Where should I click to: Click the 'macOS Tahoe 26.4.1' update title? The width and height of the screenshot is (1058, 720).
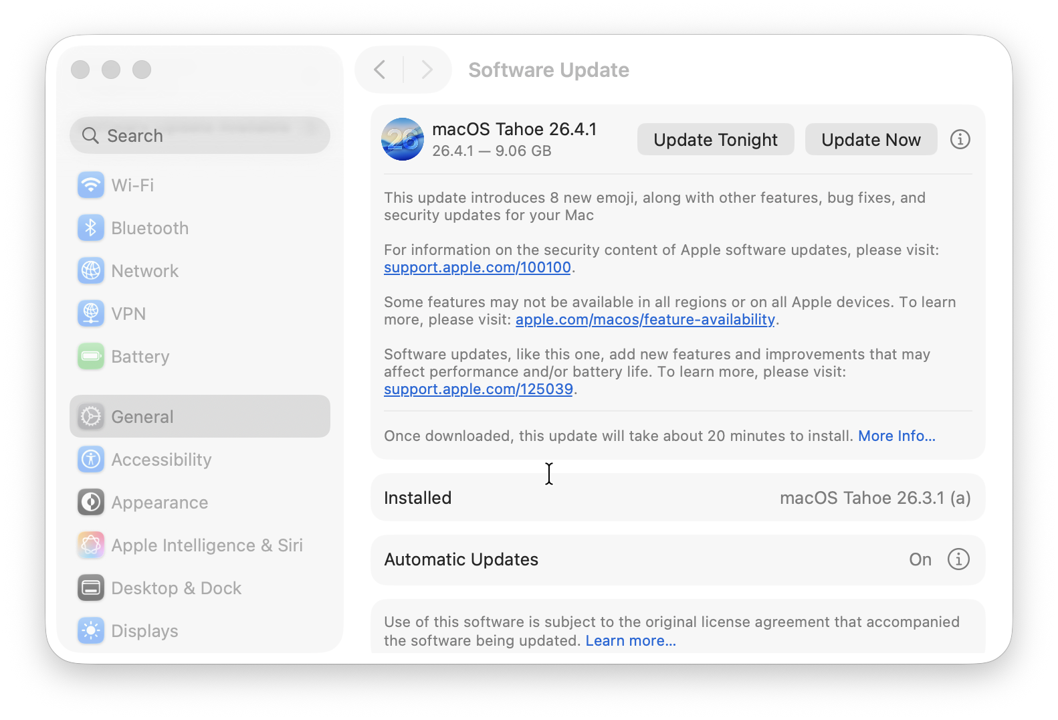pos(514,129)
